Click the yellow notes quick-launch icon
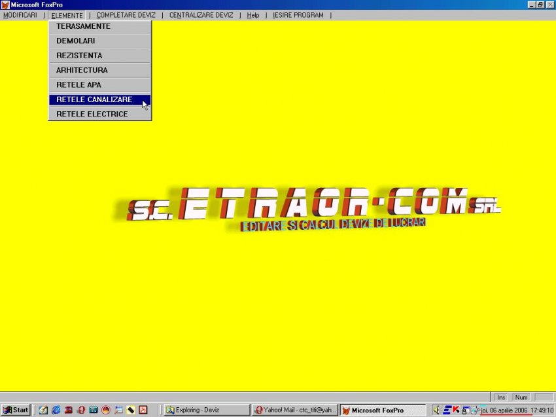Screen dimensions: 556x417 pos(131,410)
